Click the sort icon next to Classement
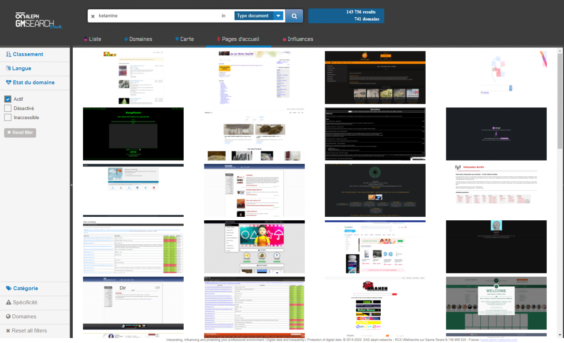This screenshot has height=343, width=564. (x=9, y=54)
